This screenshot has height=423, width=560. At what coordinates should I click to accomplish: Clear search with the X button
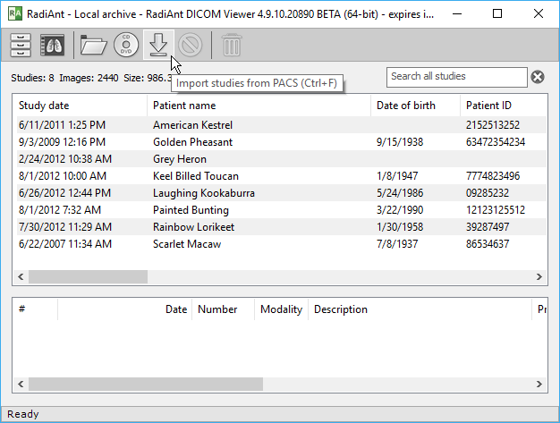pos(538,77)
